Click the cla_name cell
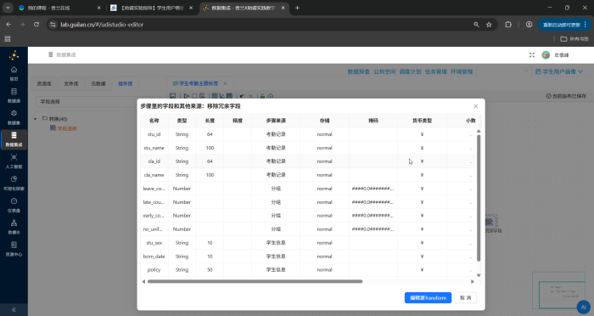 pos(154,175)
